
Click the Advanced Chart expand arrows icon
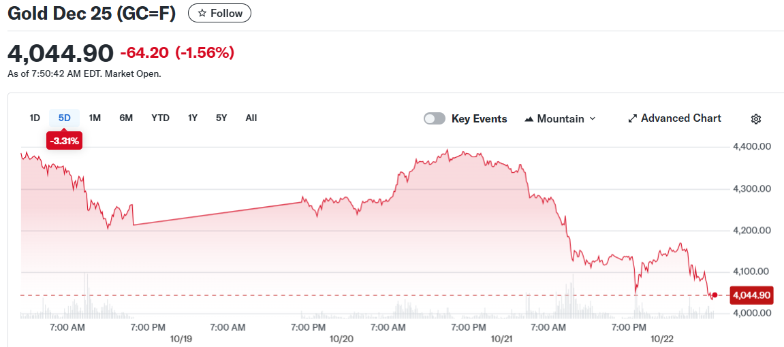[632, 118]
